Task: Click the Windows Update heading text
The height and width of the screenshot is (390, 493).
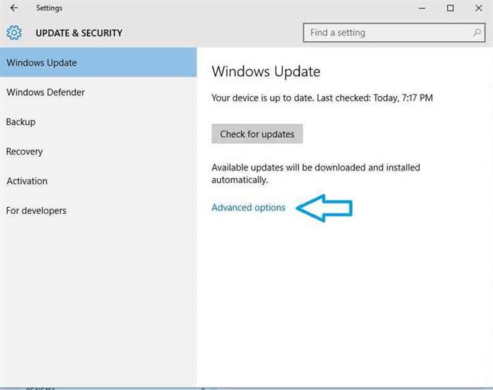Action: [266, 72]
